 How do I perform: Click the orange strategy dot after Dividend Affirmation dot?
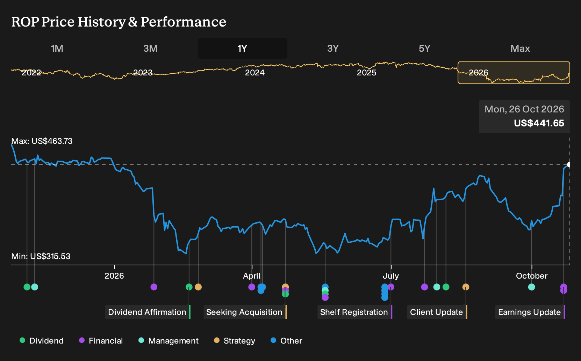pos(198,287)
